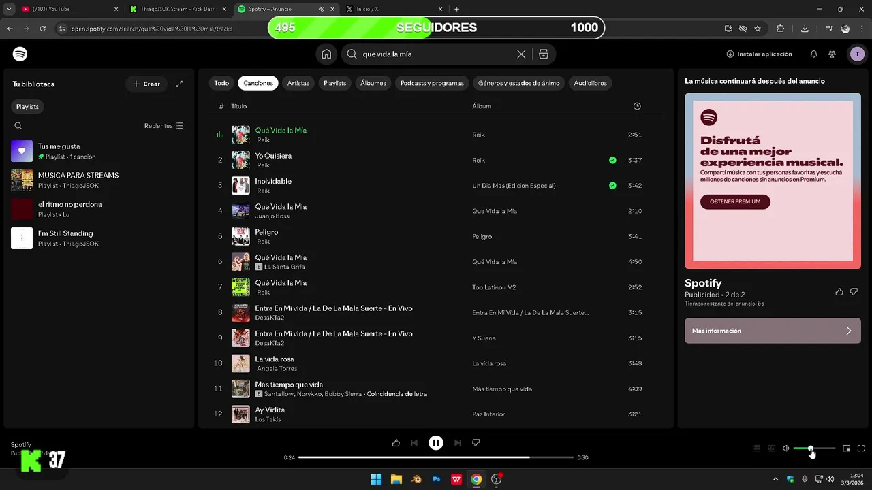Open friend activity icon

point(832,54)
